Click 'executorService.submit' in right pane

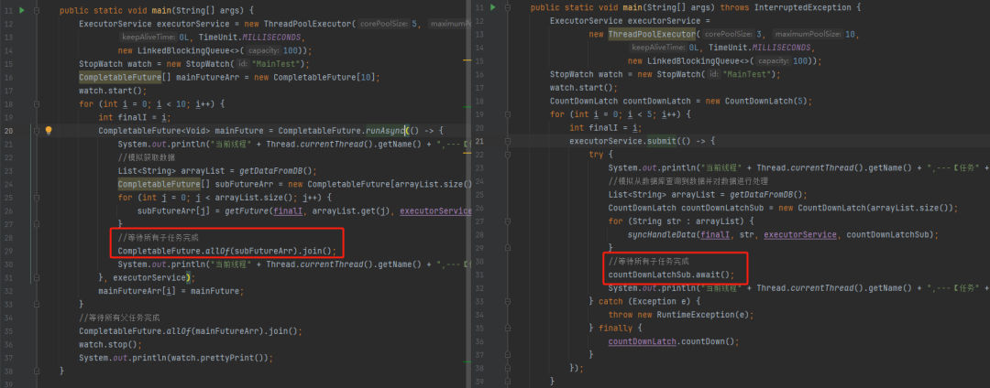[x=621, y=142]
